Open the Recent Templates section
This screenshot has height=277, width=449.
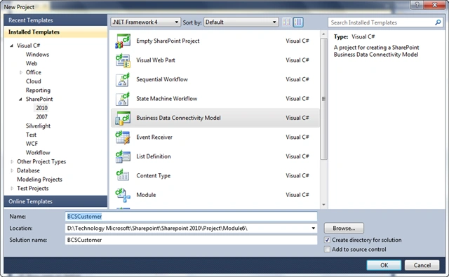tap(55, 20)
